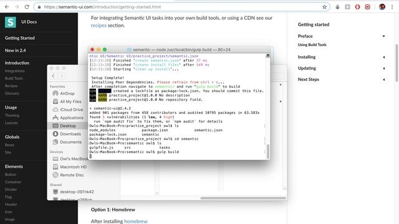Click the 'gulp build' command line in Terminal
The image size is (399, 224).
click(134, 152)
